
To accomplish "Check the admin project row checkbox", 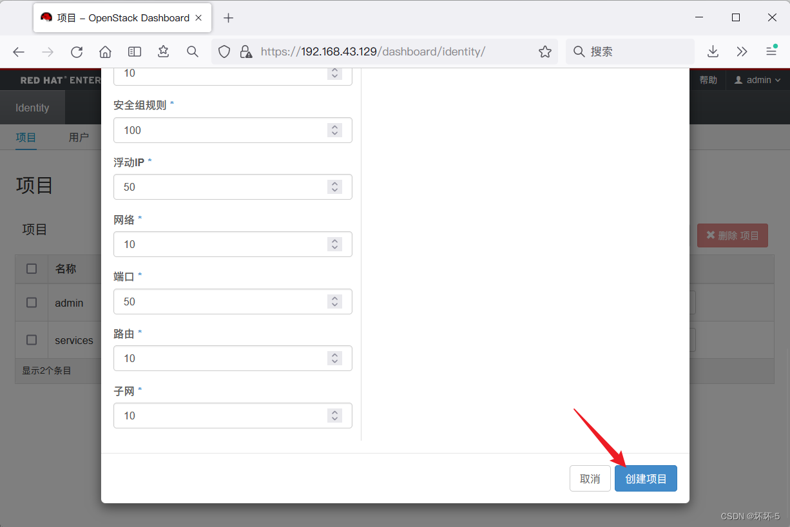I will pyautogui.click(x=32, y=302).
